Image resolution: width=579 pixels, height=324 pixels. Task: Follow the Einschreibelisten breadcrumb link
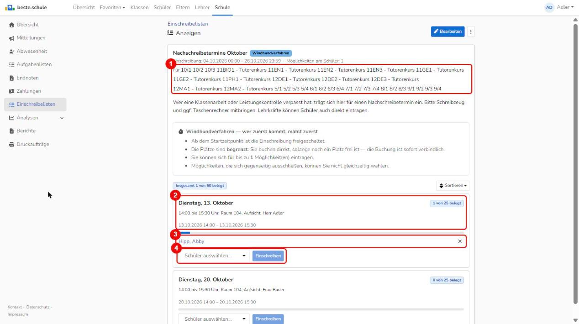click(188, 24)
